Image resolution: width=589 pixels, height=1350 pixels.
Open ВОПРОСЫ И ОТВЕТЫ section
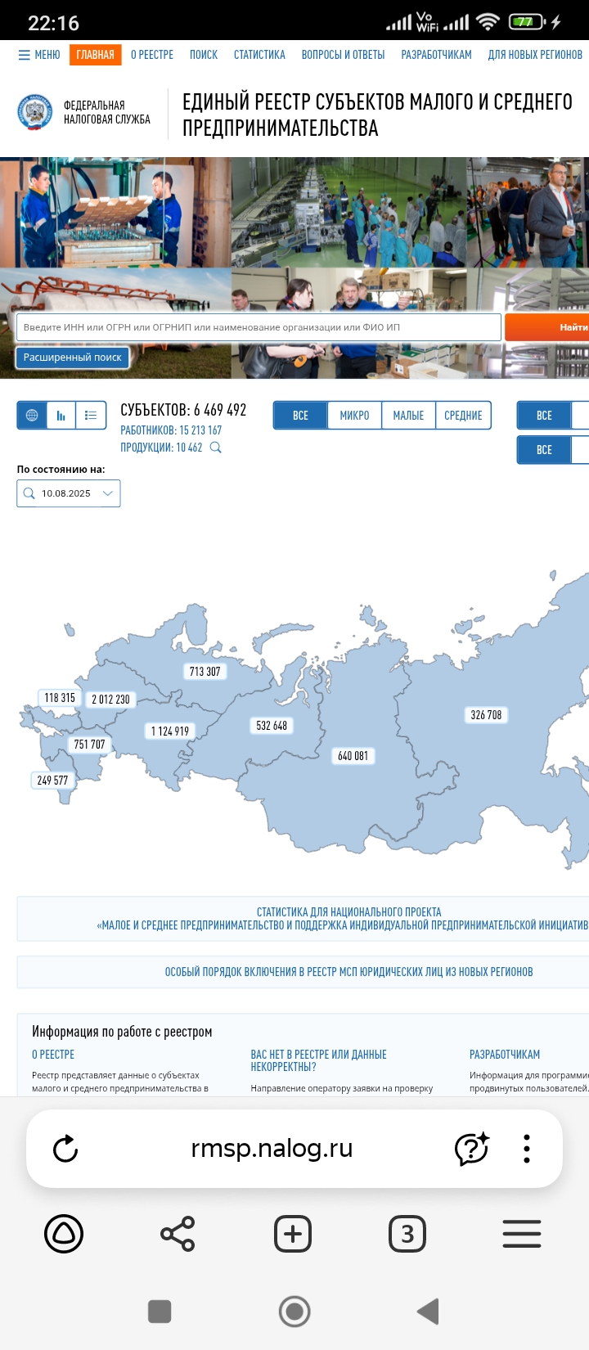(343, 55)
